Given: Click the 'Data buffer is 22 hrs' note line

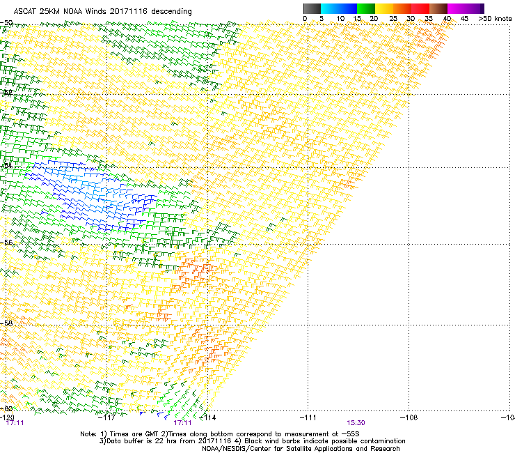Looking at the screenshot, I should pyautogui.click(x=252, y=441).
